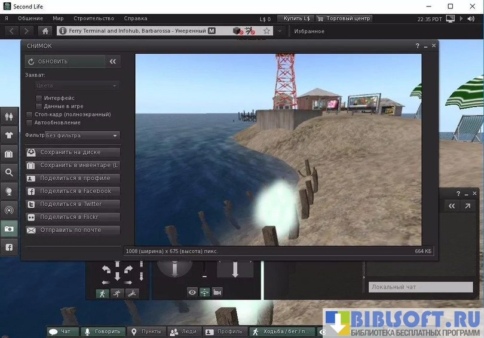Select the camera view icon in camera controls
This screenshot has height=338, width=484.
[x=218, y=292]
